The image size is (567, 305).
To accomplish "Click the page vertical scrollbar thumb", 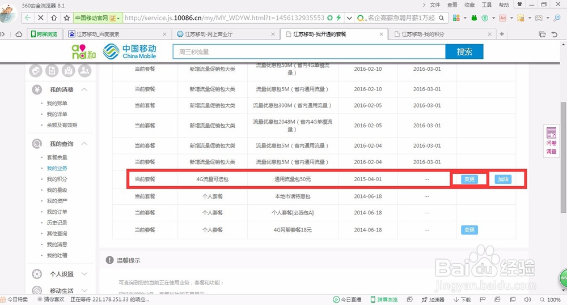I will 563,157.
